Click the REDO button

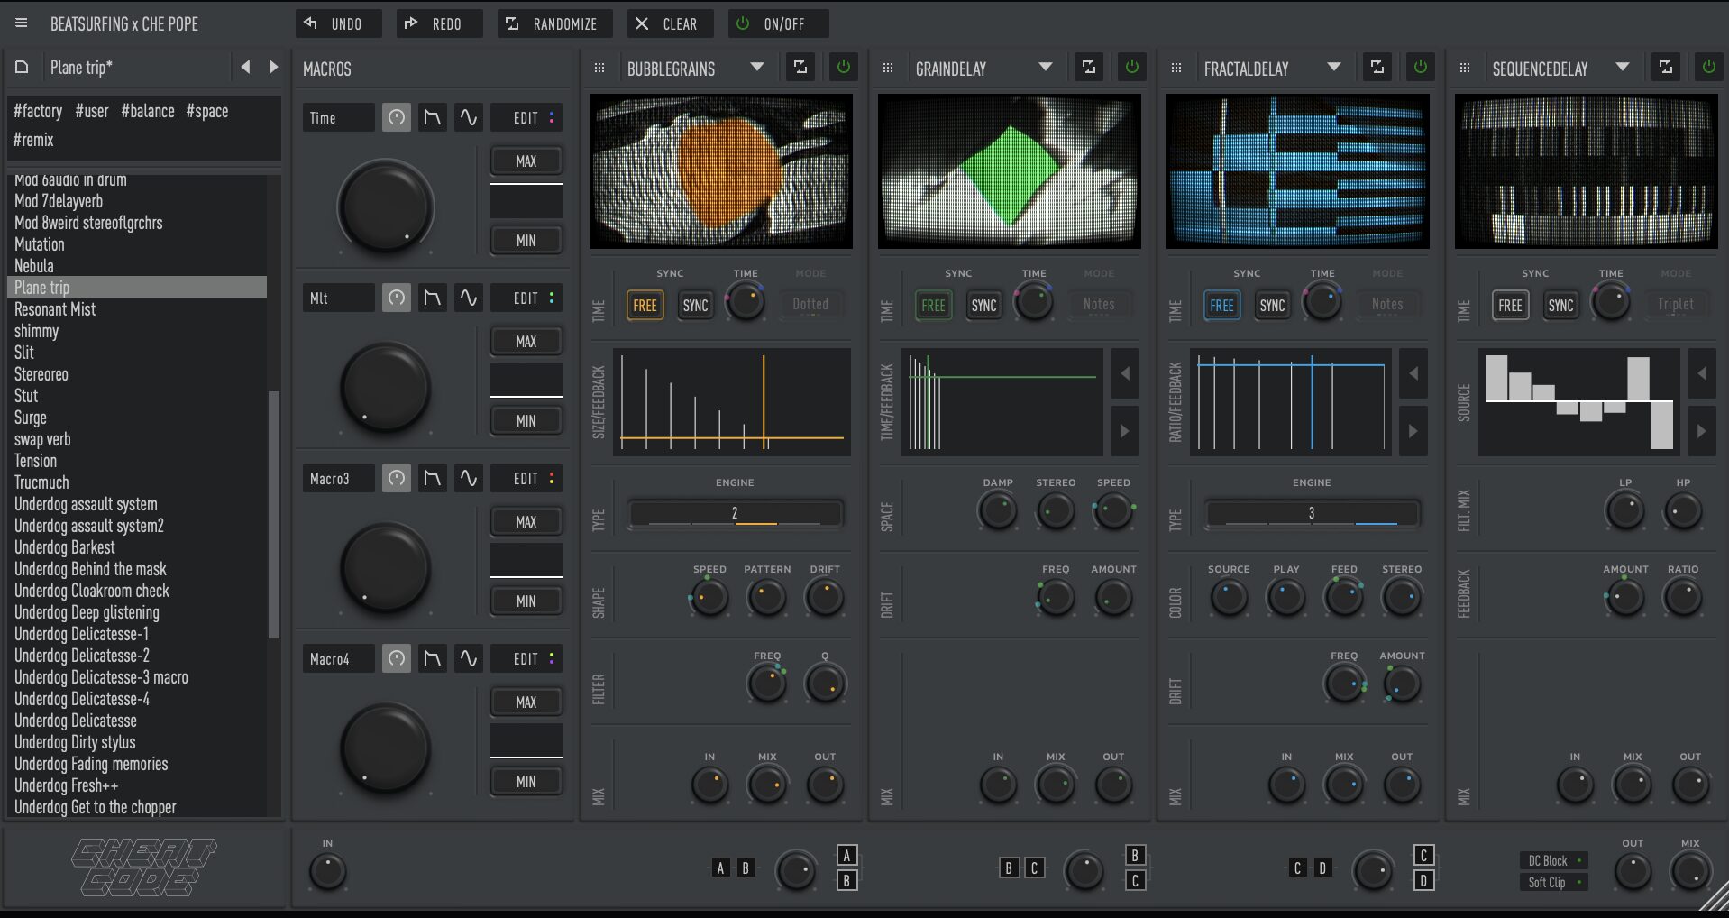(x=440, y=23)
